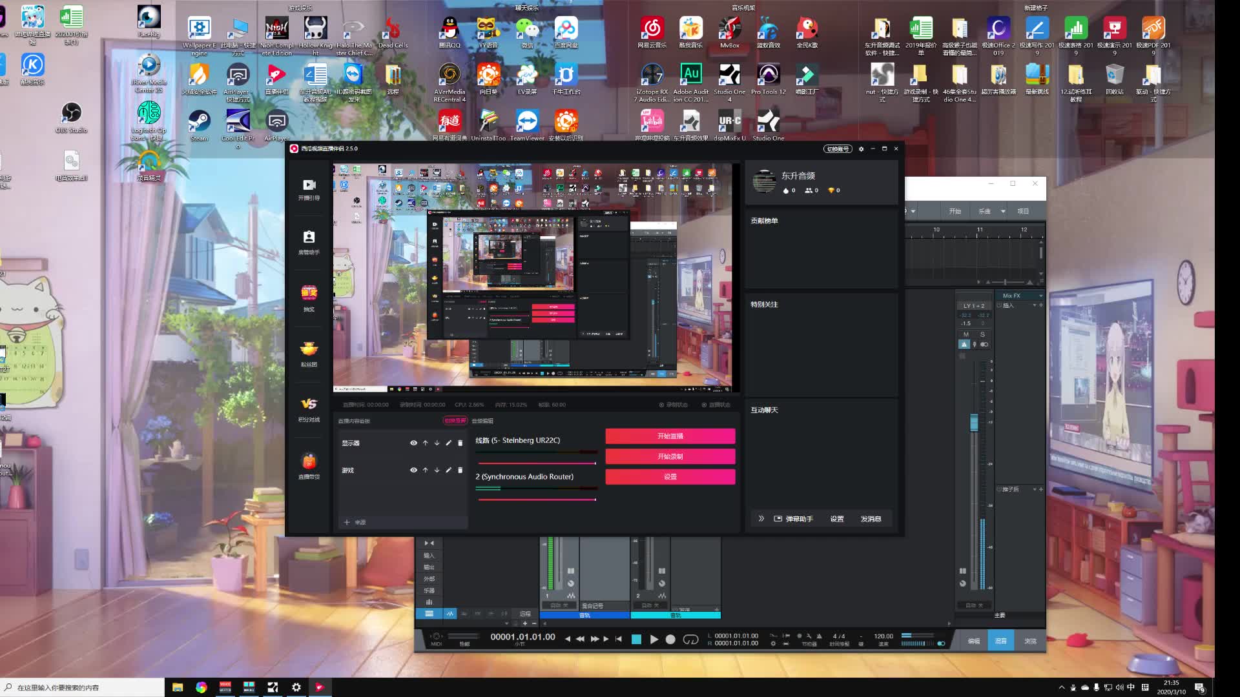Switch to the 浏览 tab in Studio One

pyautogui.click(x=1030, y=640)
